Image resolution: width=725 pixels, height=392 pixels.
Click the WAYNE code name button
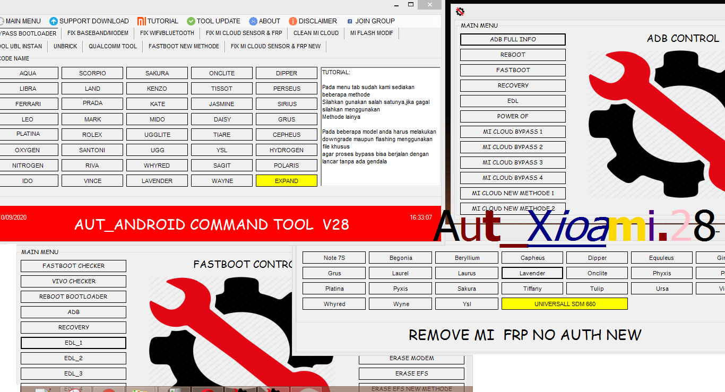(222, 181)
